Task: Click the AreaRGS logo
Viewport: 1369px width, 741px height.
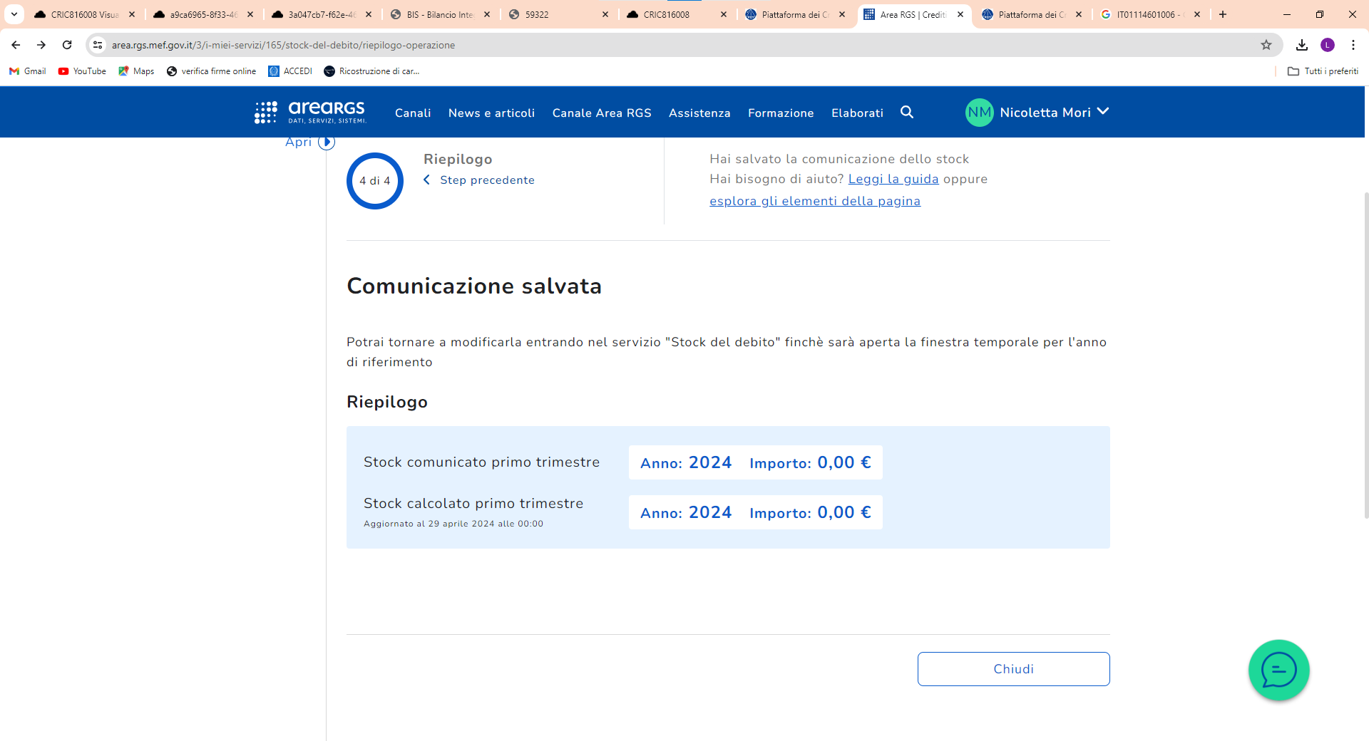Action: point(310,112)
